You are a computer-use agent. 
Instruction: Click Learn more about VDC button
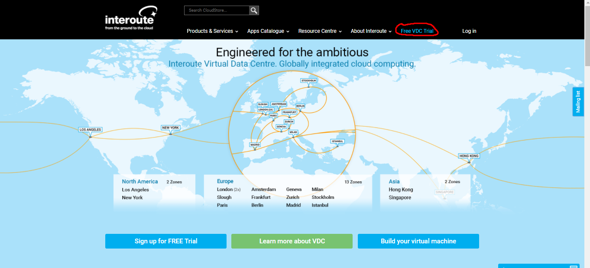[x=292, y=241]
